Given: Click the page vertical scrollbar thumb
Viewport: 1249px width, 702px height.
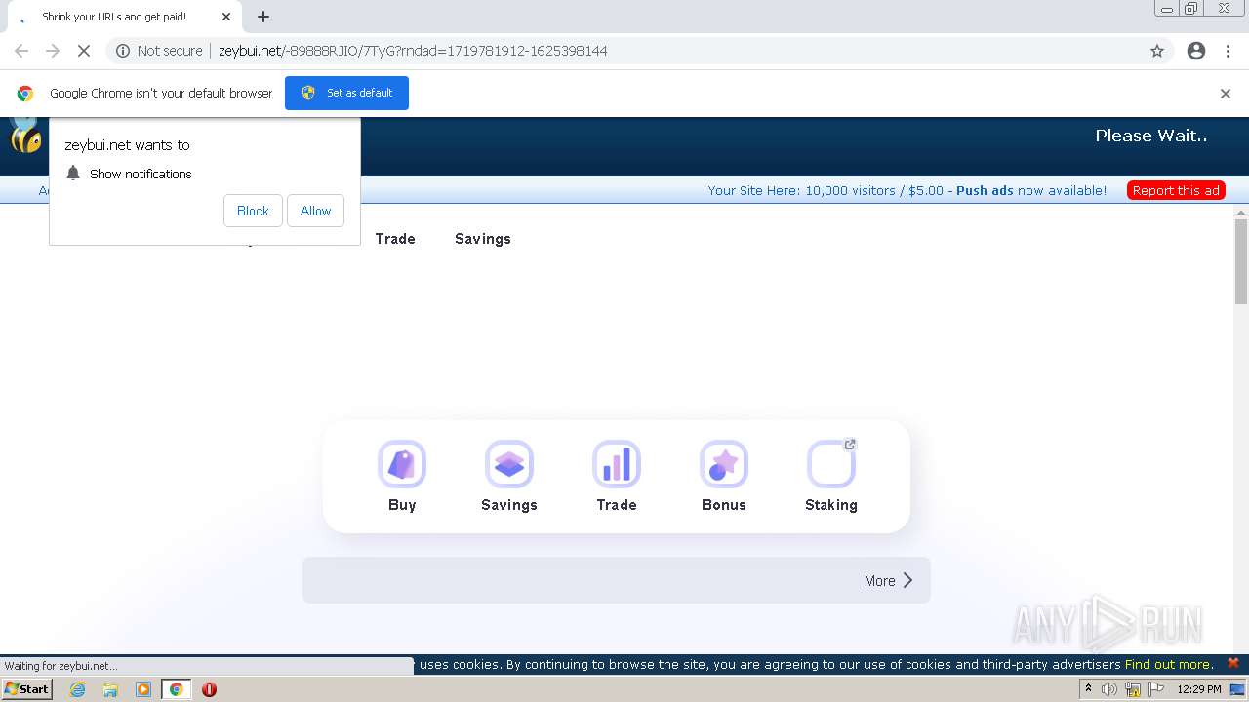Looking at the screenshot, I should point(1241,261).
